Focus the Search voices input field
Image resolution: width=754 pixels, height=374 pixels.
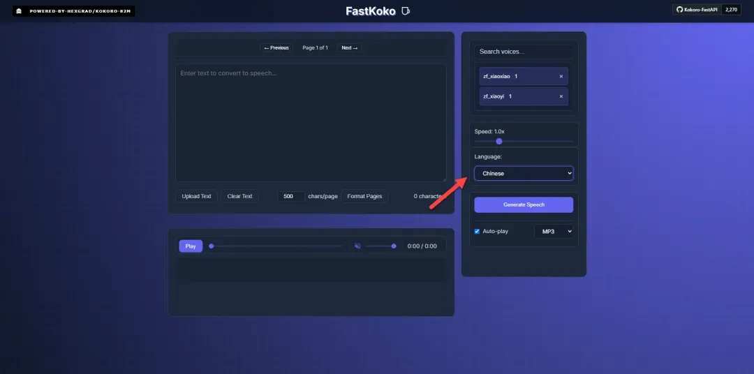pyautogui.click(x=524, y=52)
